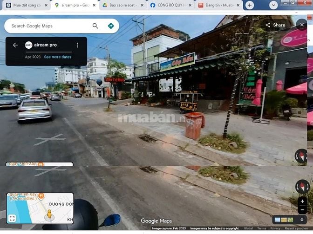Zoom in with the plus button
The height and width of the screenshot is (234, 313).
point(302,201)
